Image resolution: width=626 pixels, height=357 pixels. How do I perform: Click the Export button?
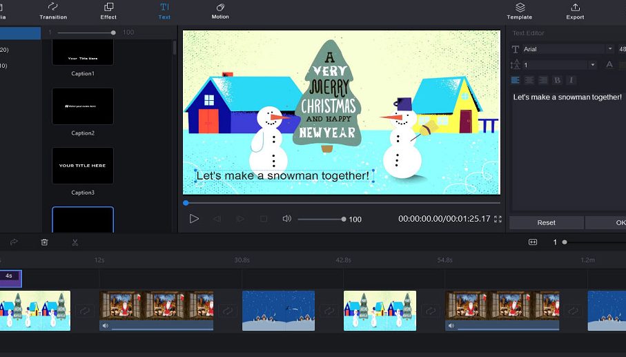click(x=575, y=11)
